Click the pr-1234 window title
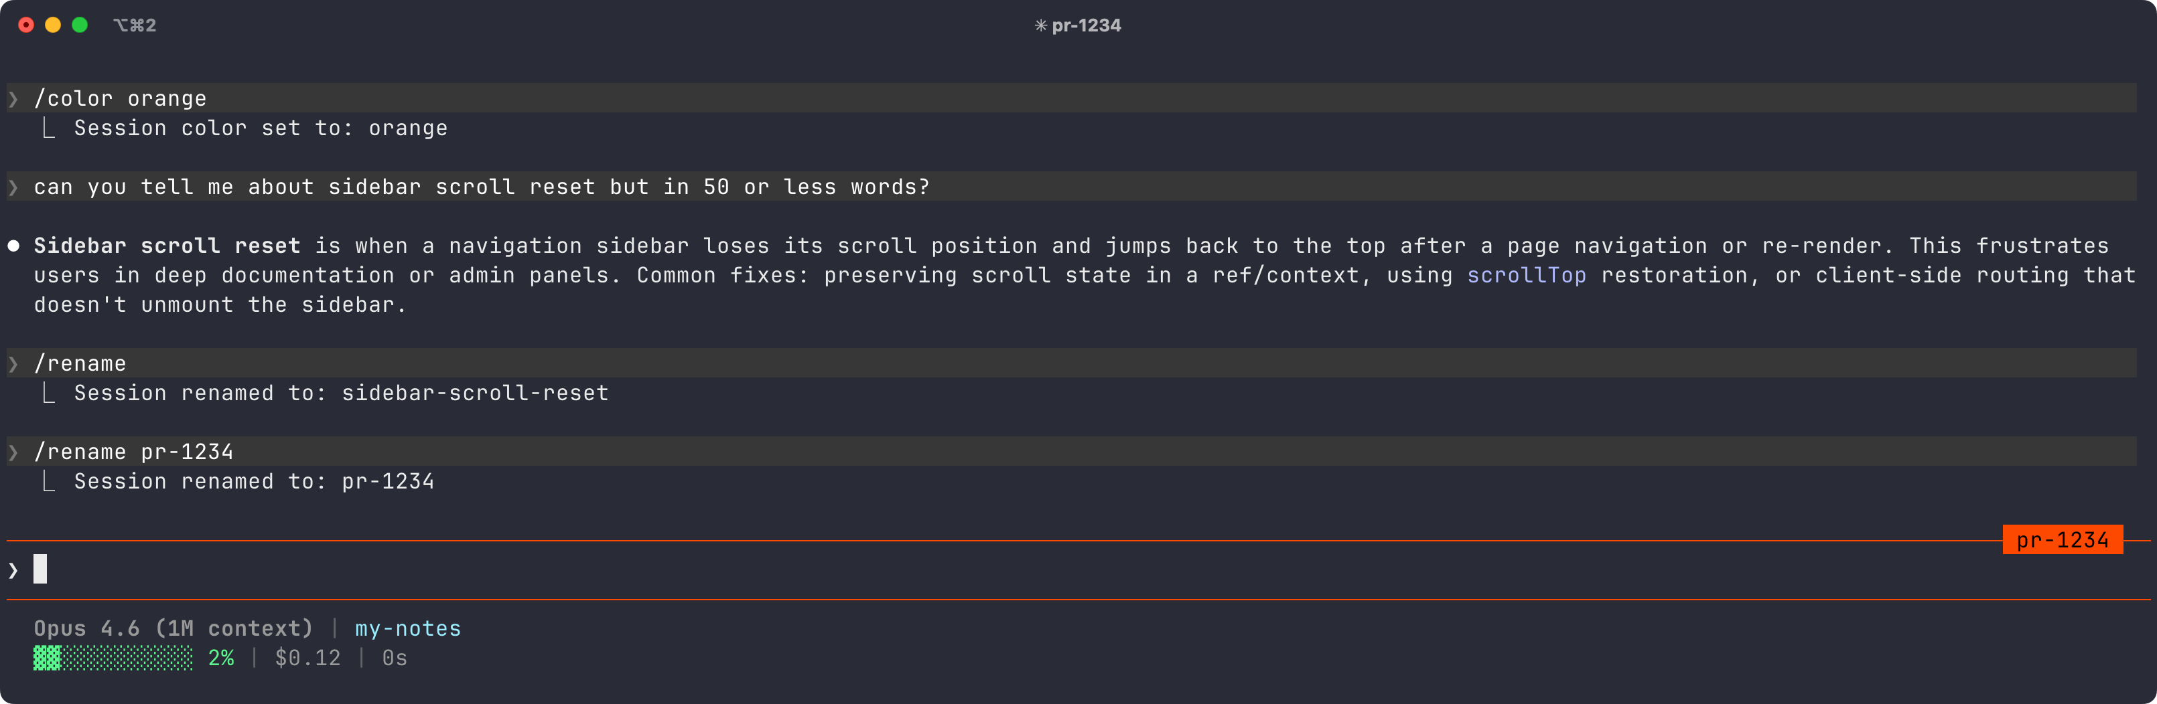 click(x=1087, y=25)
